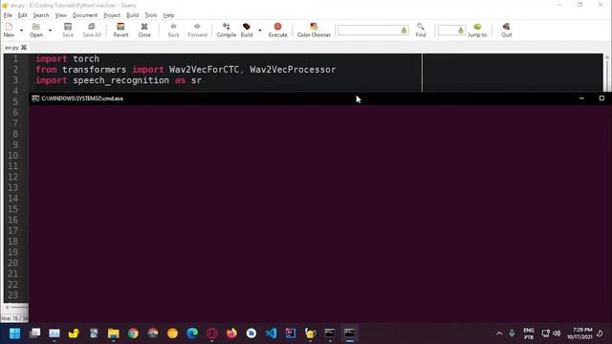
Task: Execute the current script
Action: [x=277, y=30]
